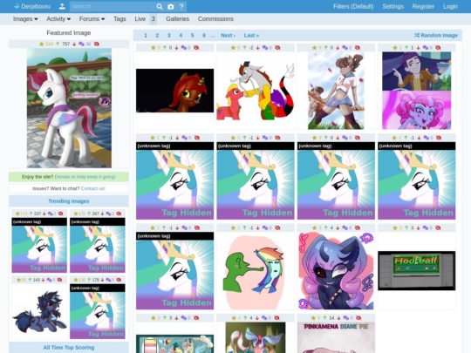Hide the featured image with eye icon

(97, 44)
